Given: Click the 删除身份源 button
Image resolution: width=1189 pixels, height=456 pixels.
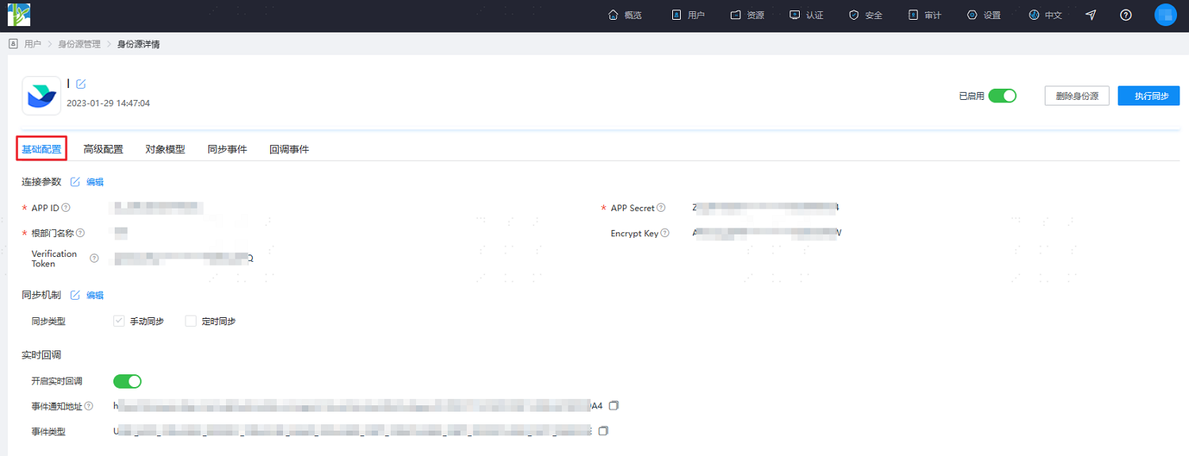Looking at the screenshot, I should [x=1077, y=96].
